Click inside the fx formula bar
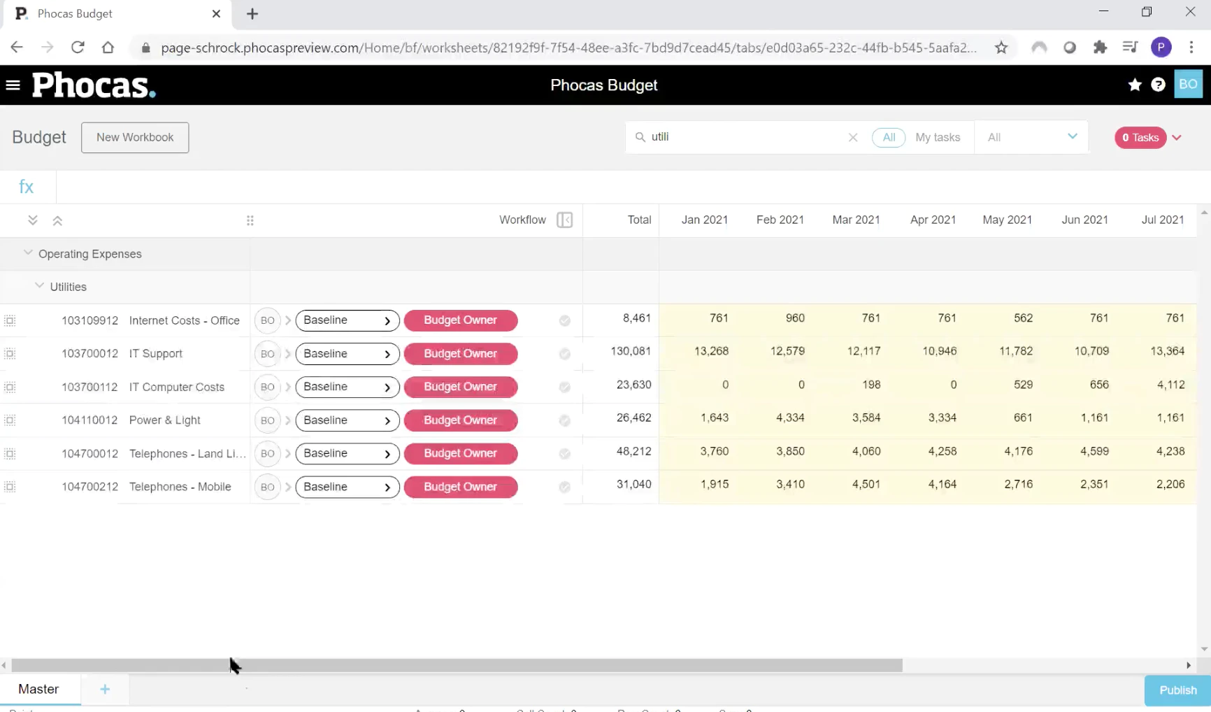This screenshot has width=1211, height=712. (633, 187)
